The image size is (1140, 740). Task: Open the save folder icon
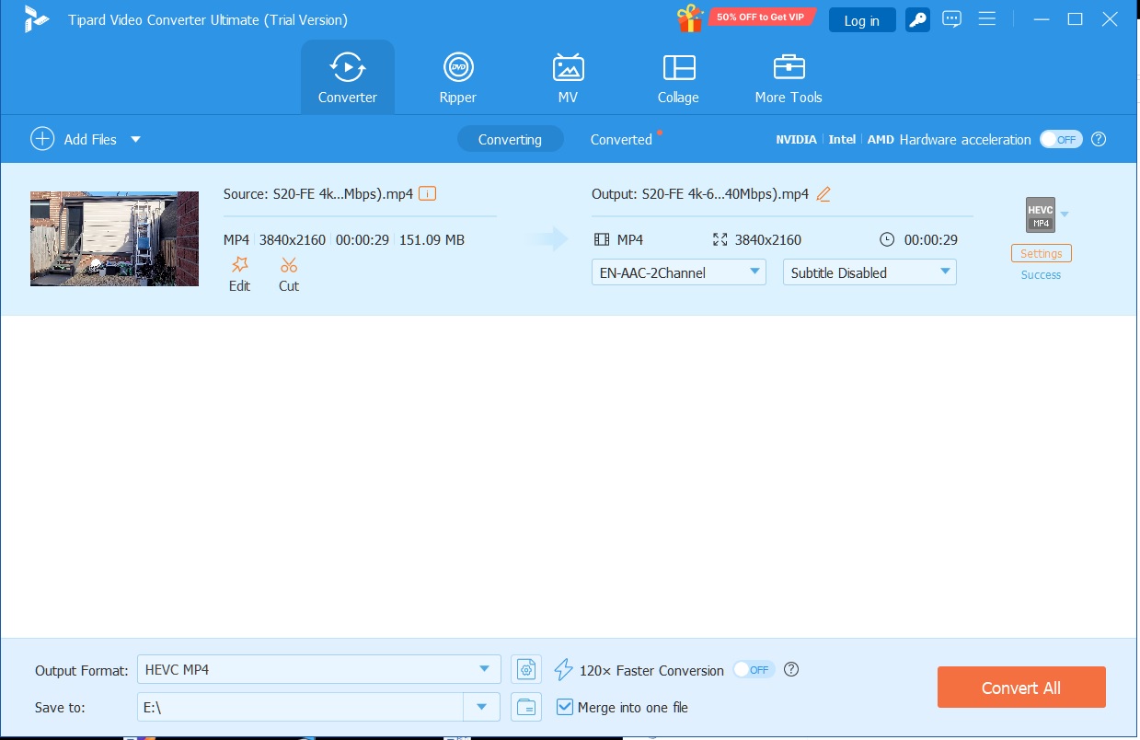[525, 707]
